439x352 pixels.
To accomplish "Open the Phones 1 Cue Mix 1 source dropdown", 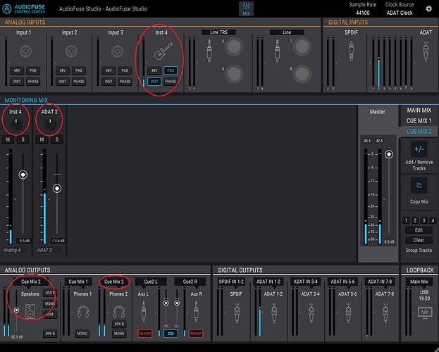I will (78, 282).
